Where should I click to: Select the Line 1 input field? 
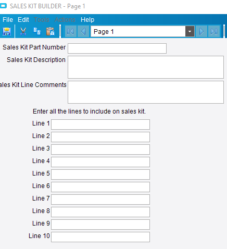tap(100, 124)
